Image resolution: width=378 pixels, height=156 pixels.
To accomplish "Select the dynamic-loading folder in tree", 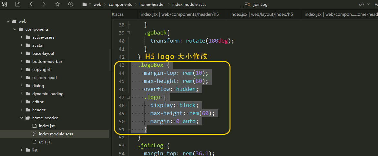I will pos(48,94).
